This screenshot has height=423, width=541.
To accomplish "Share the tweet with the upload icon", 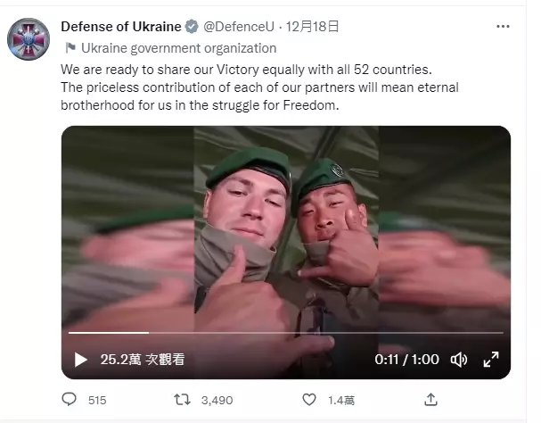I will [430, 400].
